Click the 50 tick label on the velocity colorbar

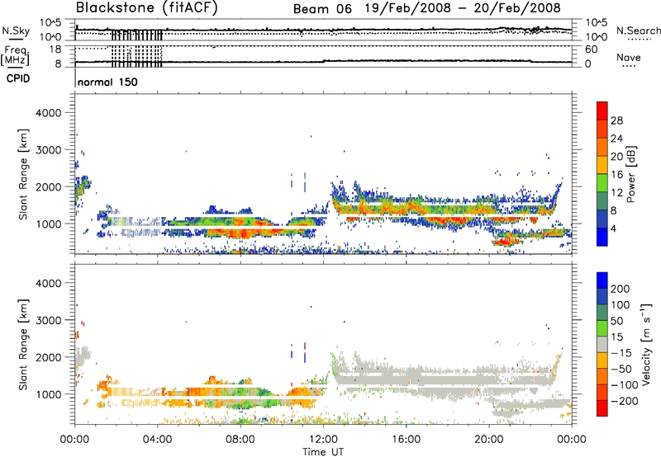616,321
